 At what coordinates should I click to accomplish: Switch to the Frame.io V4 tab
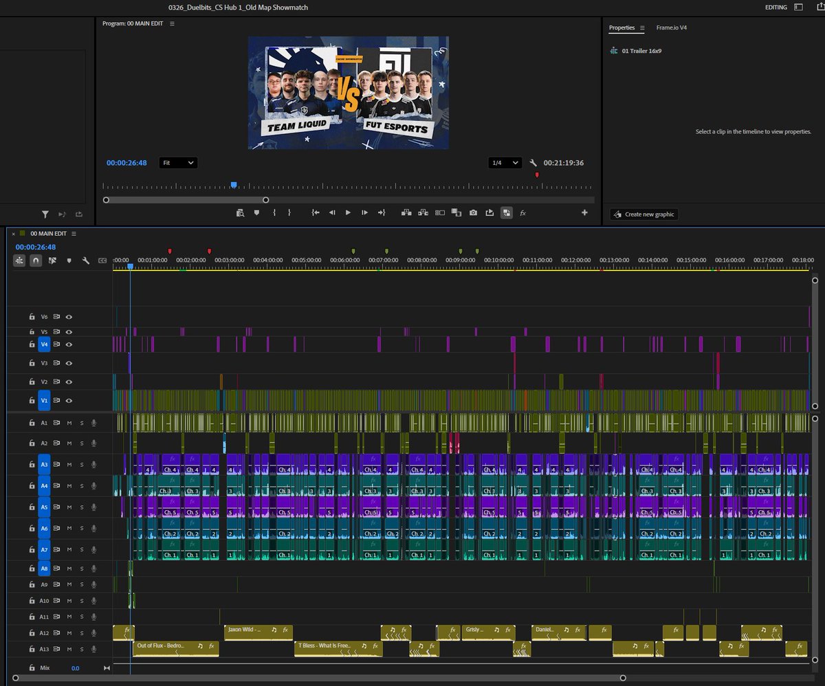click(x=671, y=27)
